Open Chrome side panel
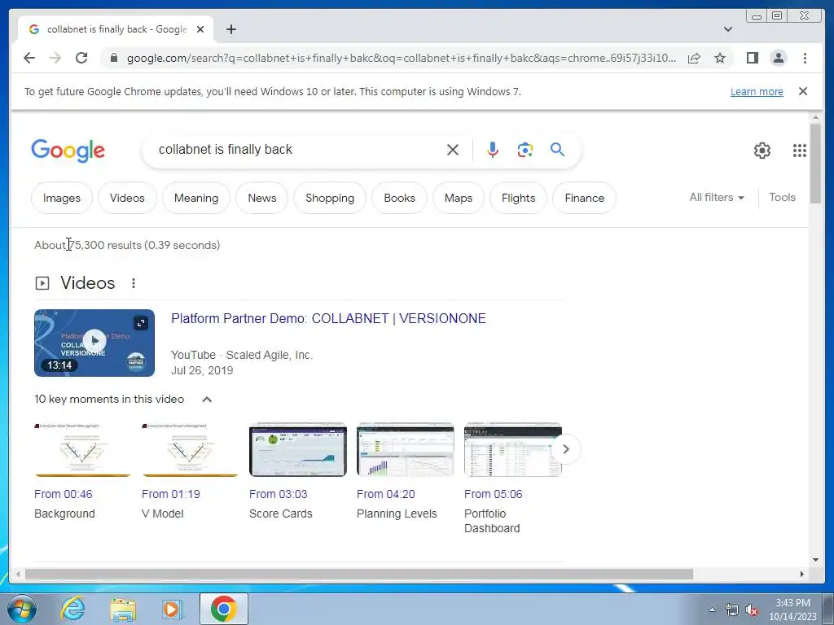The width and height of the screenshot is (834, 625). point(752,58)
